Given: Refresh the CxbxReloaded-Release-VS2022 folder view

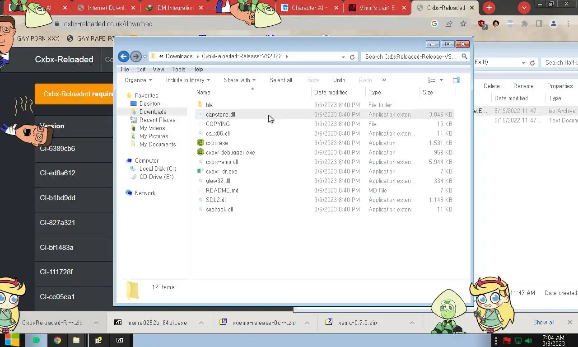Looking at the screenshot, I should click(352, 57).
